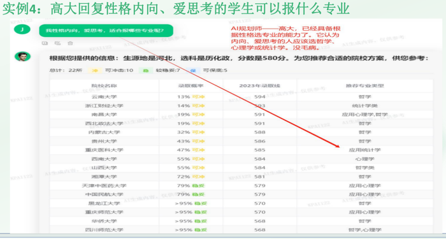
Task: Select the 云南大学 row name
Action: tap(104, 97)
